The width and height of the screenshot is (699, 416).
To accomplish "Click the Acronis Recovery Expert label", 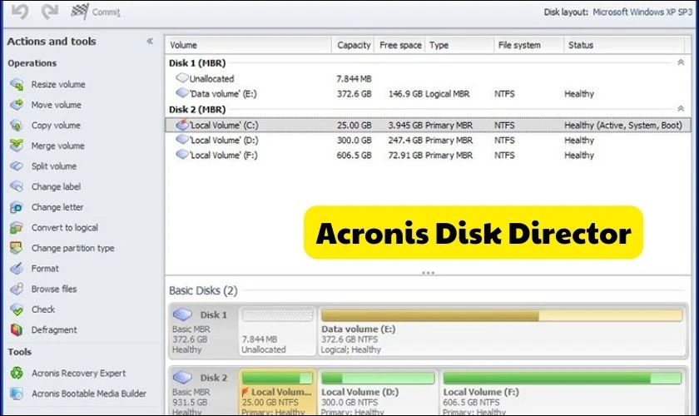I will click(78, 374).
